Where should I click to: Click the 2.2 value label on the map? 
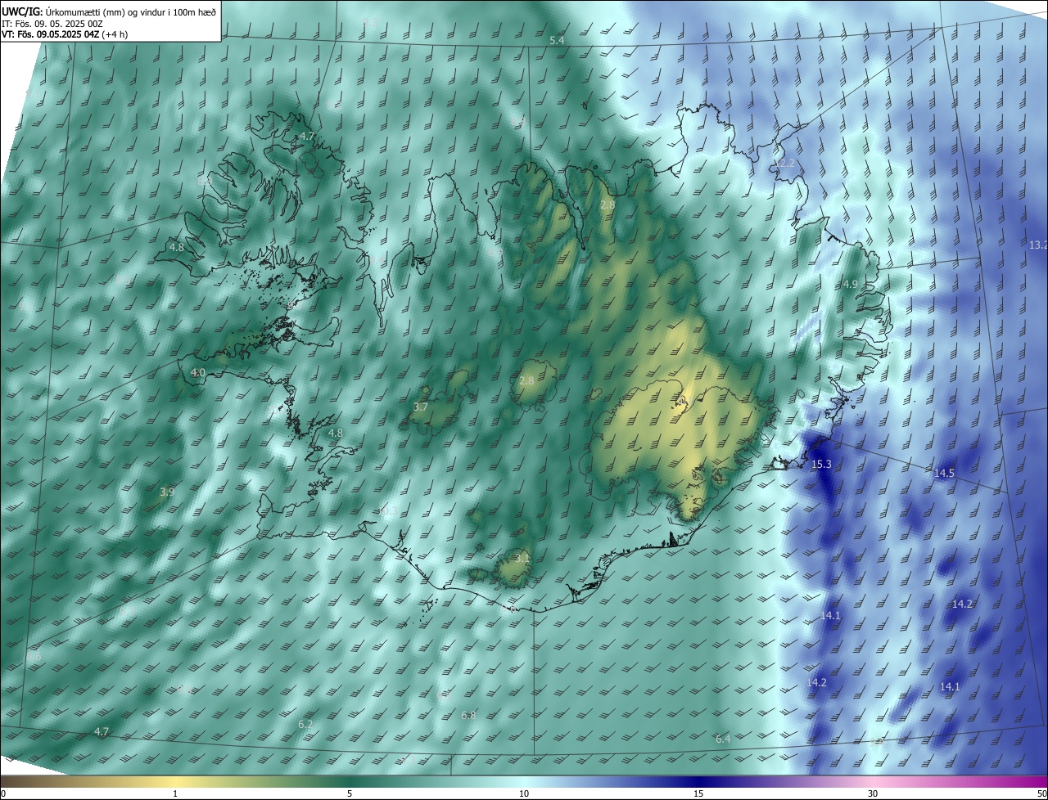[x=786, y=164]
